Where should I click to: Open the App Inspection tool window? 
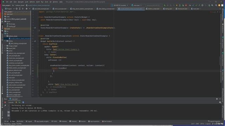click(94, 121)
